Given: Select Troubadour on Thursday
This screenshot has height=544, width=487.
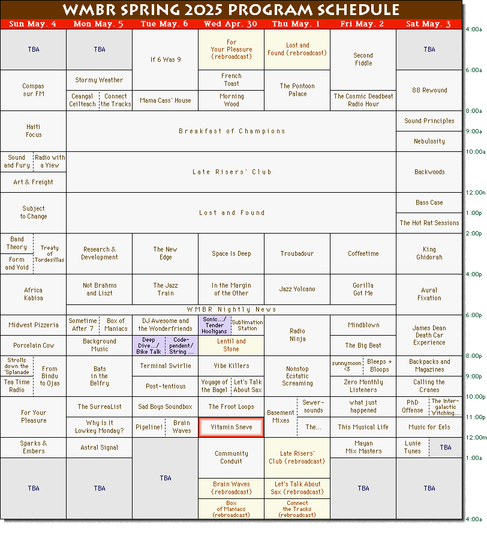Looking at the screenshot, I should (297, 253).
